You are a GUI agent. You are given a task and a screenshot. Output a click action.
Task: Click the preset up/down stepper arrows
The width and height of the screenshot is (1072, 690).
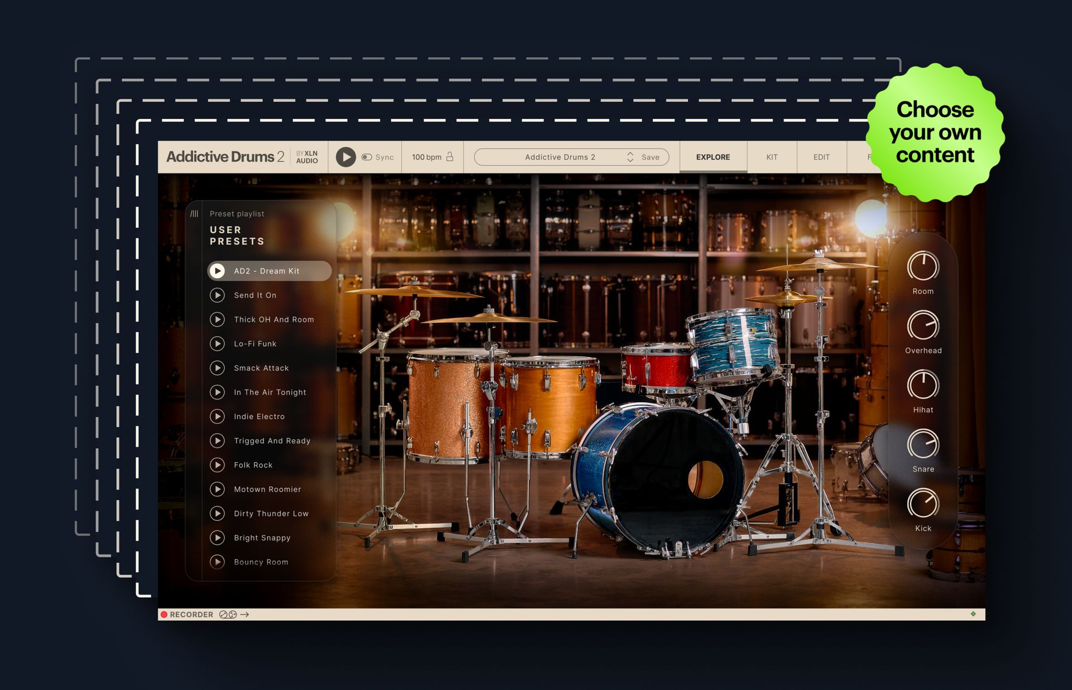(x=630, y=157)
